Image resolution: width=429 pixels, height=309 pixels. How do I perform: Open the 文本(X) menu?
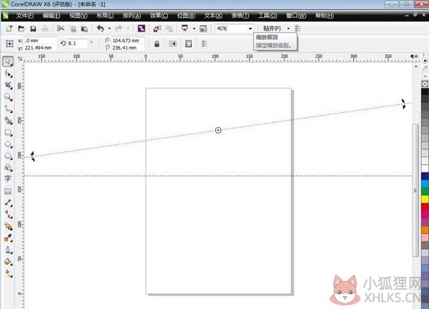coord(213,16)
